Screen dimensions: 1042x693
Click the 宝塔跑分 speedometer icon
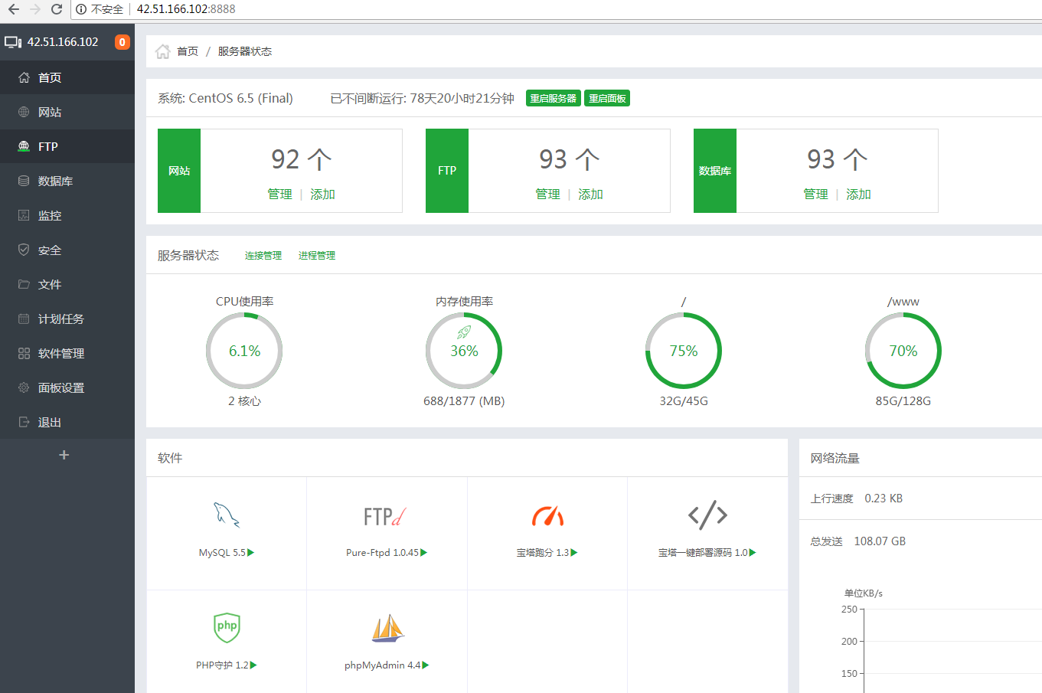[x=547, y=516]
